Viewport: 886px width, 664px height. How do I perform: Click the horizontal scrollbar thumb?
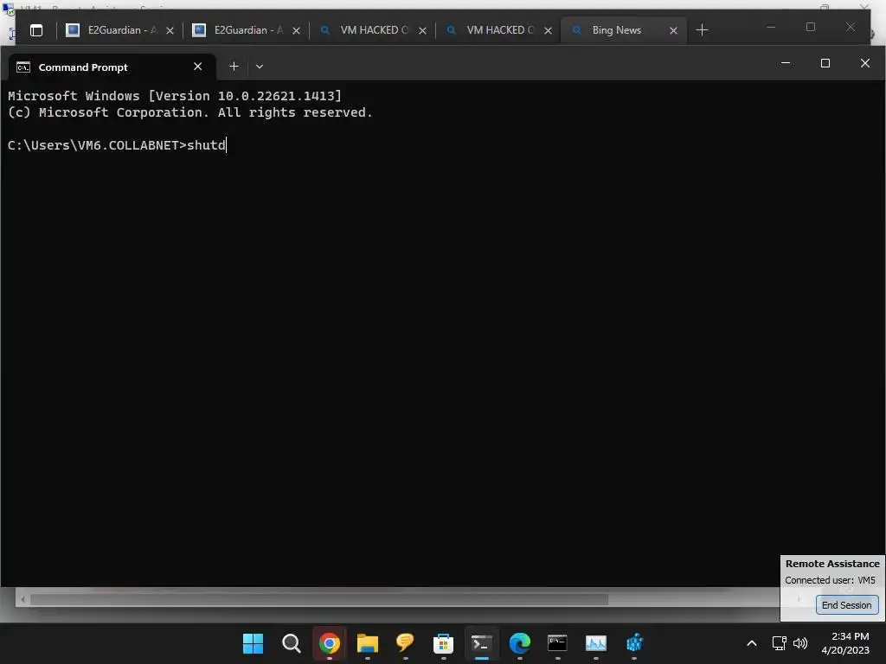point(319,599)
